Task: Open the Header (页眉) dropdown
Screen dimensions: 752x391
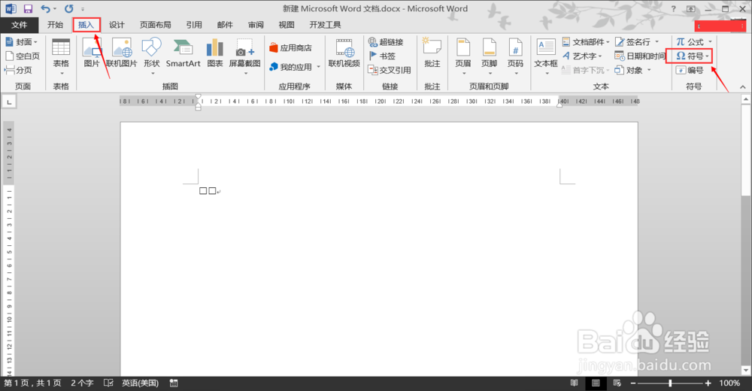Action: click(463, 56)
